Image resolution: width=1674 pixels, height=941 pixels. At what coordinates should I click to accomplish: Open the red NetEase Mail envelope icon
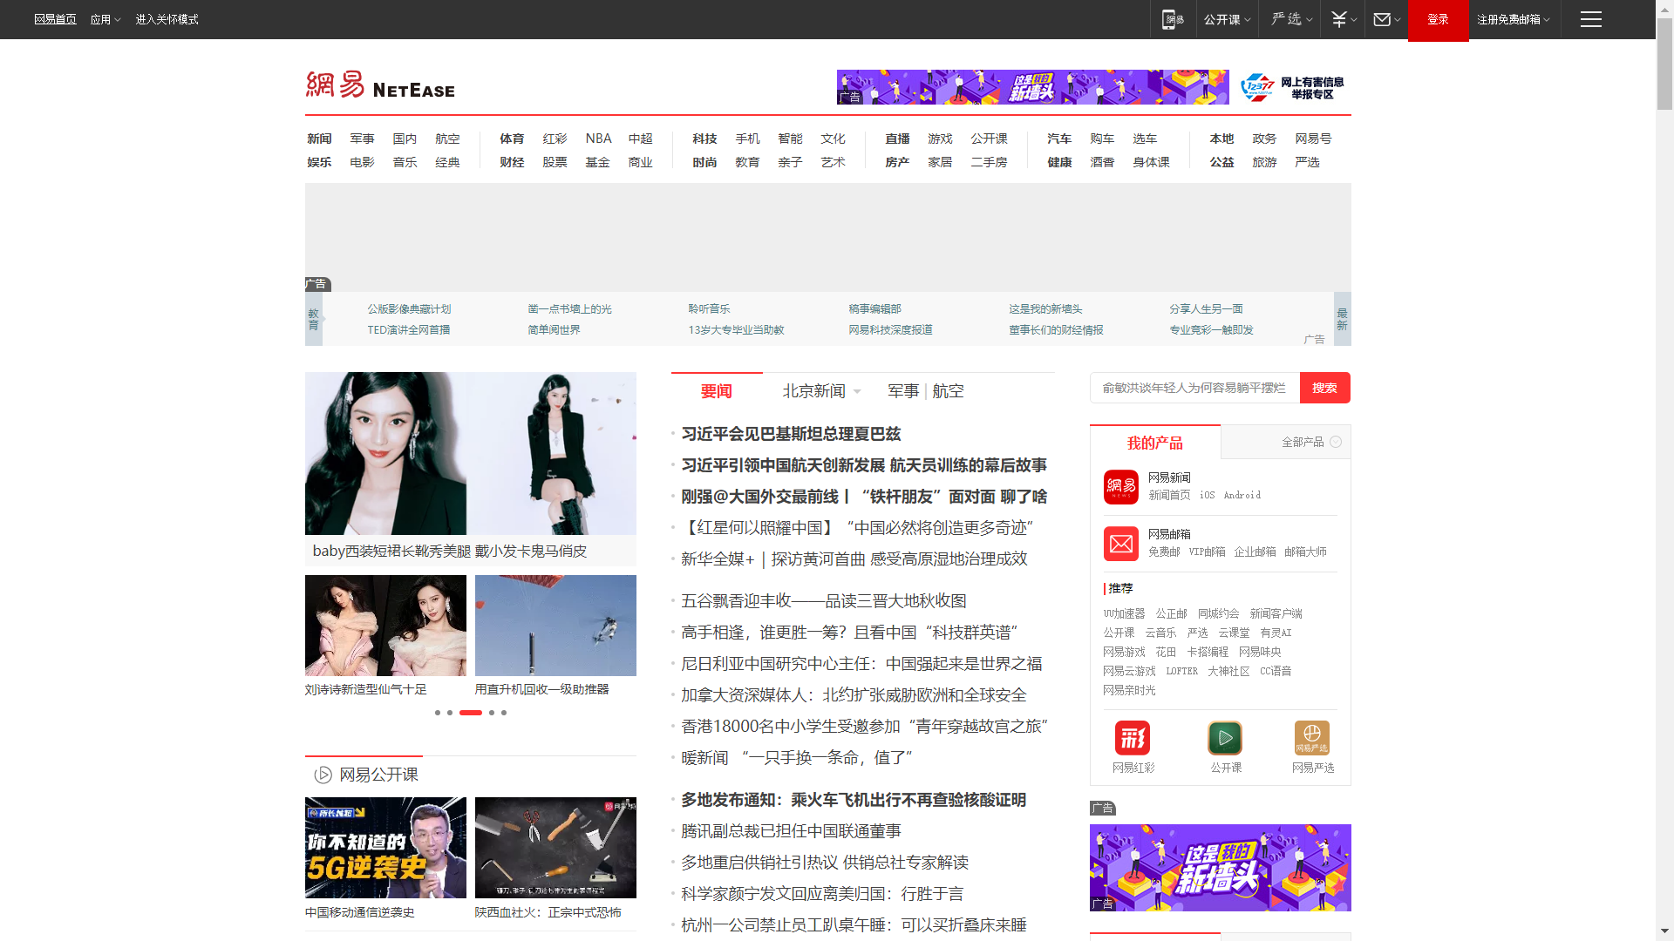1121,544
